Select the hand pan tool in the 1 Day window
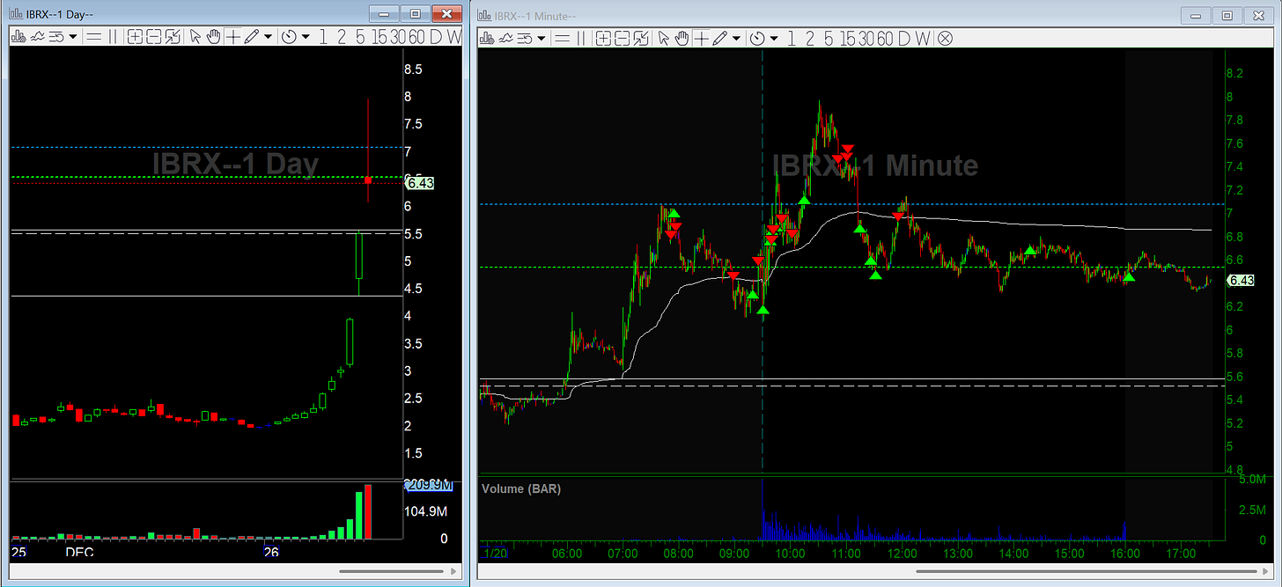The width and height of the screenshot is (1282, 587). click(x=213, y=37)
